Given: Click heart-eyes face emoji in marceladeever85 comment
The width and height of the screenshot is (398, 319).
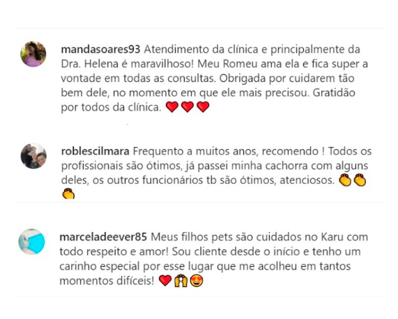Looking at the screenshot, I should pos(197,281).
